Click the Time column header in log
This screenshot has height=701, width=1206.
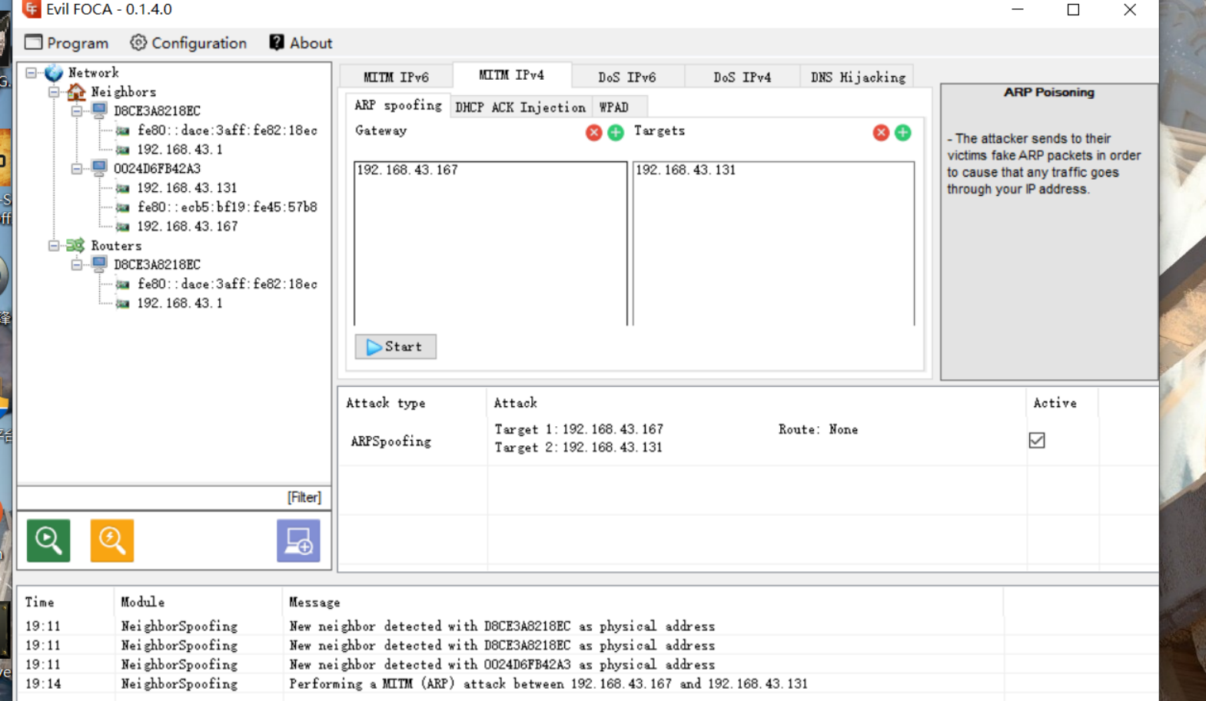66,603
